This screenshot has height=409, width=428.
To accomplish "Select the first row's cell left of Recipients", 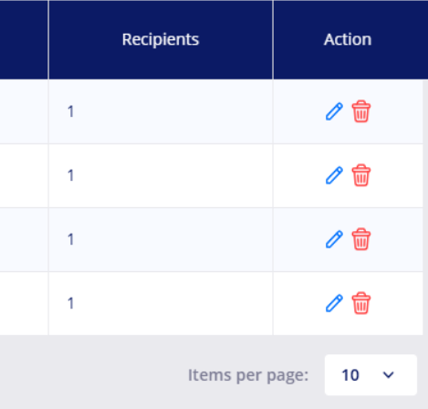I will (x=24, y=111).
